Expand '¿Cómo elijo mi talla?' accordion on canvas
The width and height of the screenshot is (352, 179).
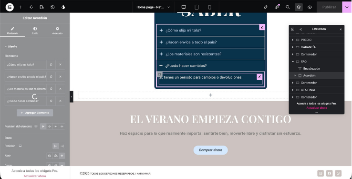tap(210, 31)
